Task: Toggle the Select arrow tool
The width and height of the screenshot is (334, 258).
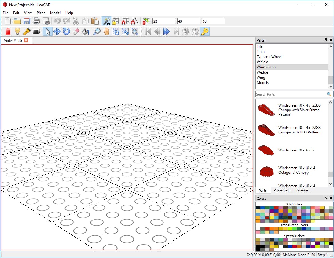Action: coord(47,31)
